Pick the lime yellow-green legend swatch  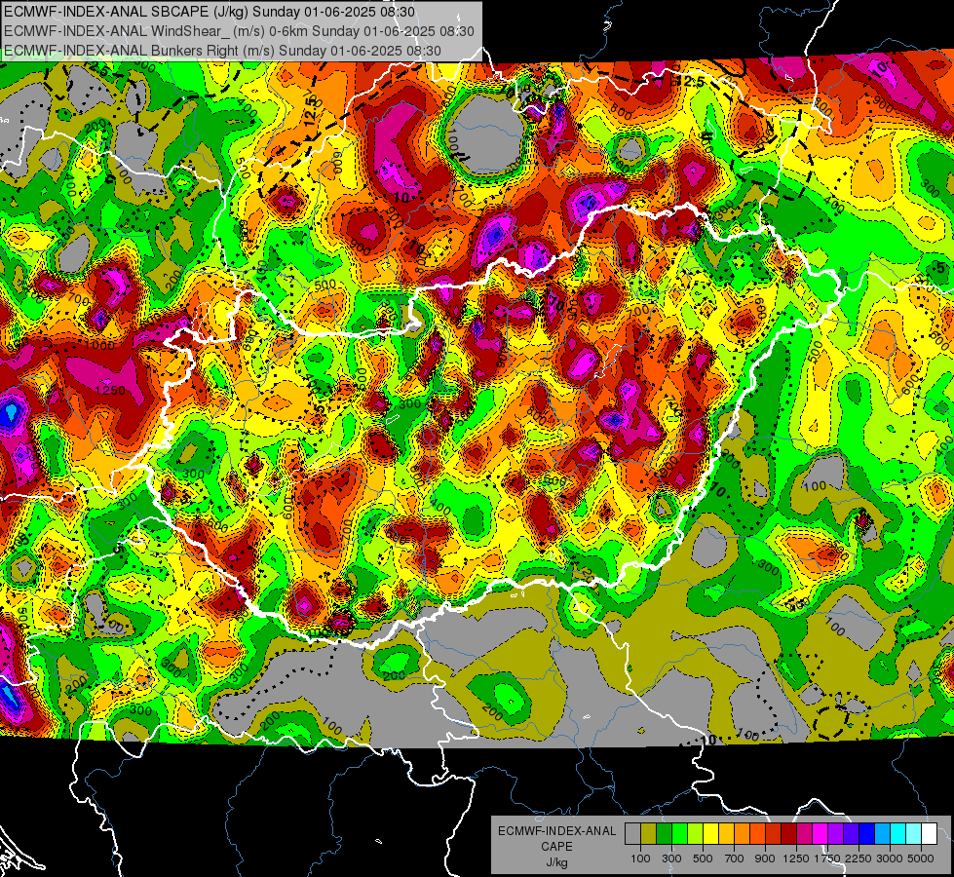point(696,833)
